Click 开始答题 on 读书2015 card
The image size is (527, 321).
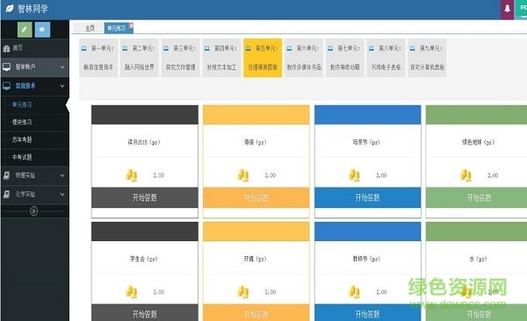pyautogui.click(x=145, y=197)
